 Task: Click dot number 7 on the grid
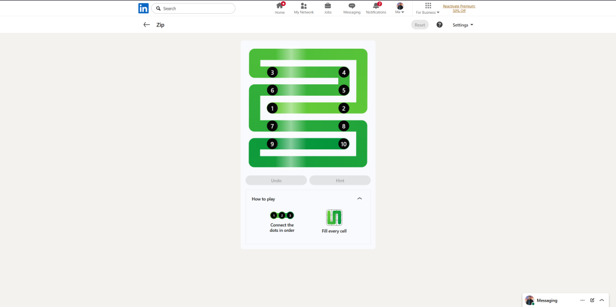click(273, 126)
